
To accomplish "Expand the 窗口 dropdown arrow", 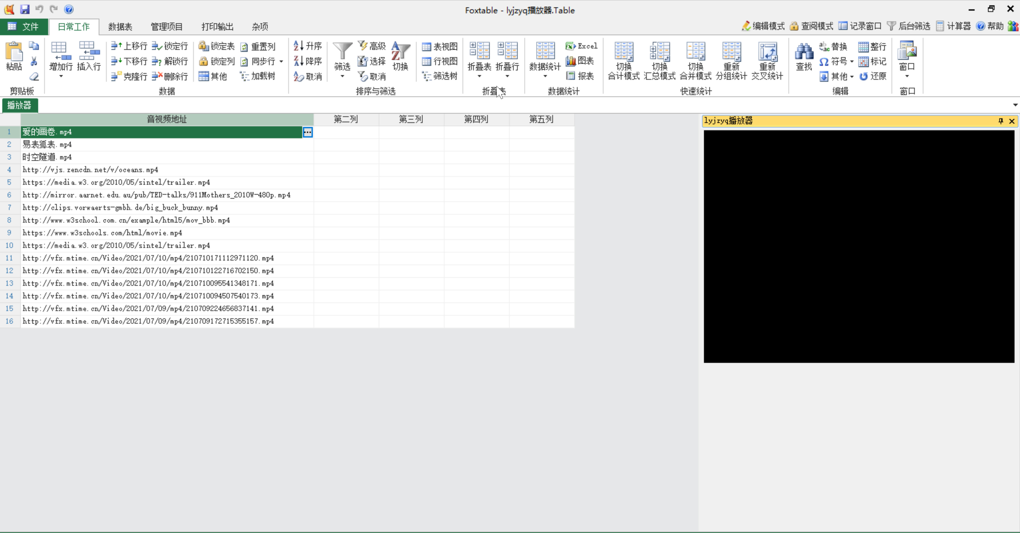I will click(x=907, y=76).
